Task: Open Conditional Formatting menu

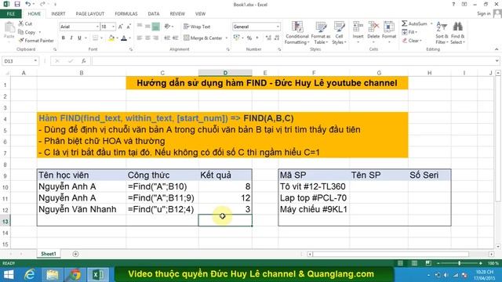Action: [x=297, y=33]
